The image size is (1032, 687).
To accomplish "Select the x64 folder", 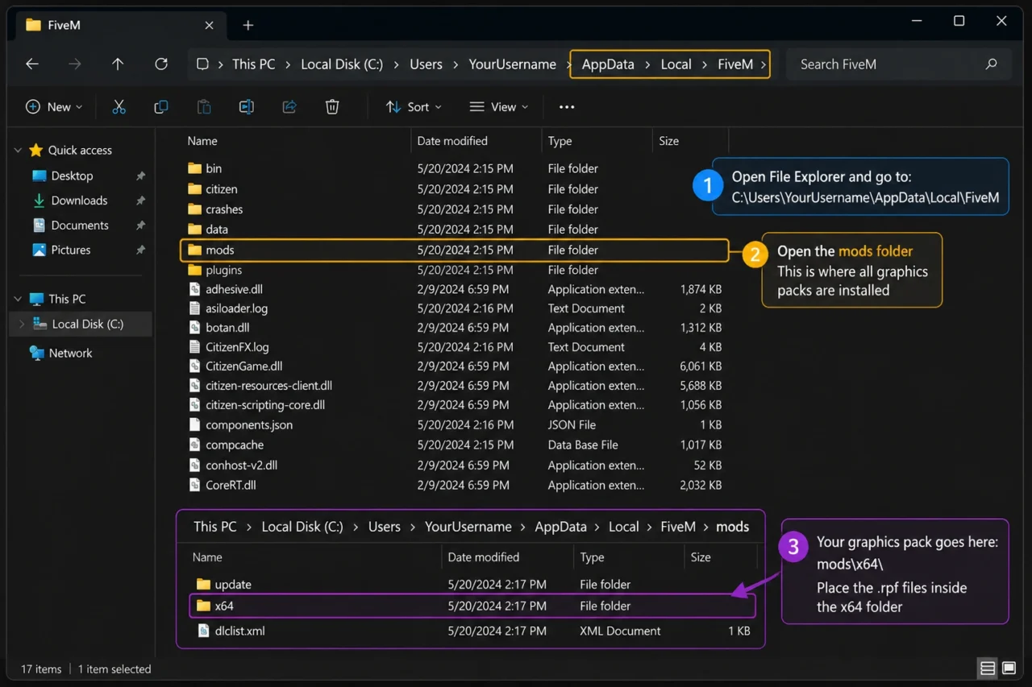I will coord(472,606).
